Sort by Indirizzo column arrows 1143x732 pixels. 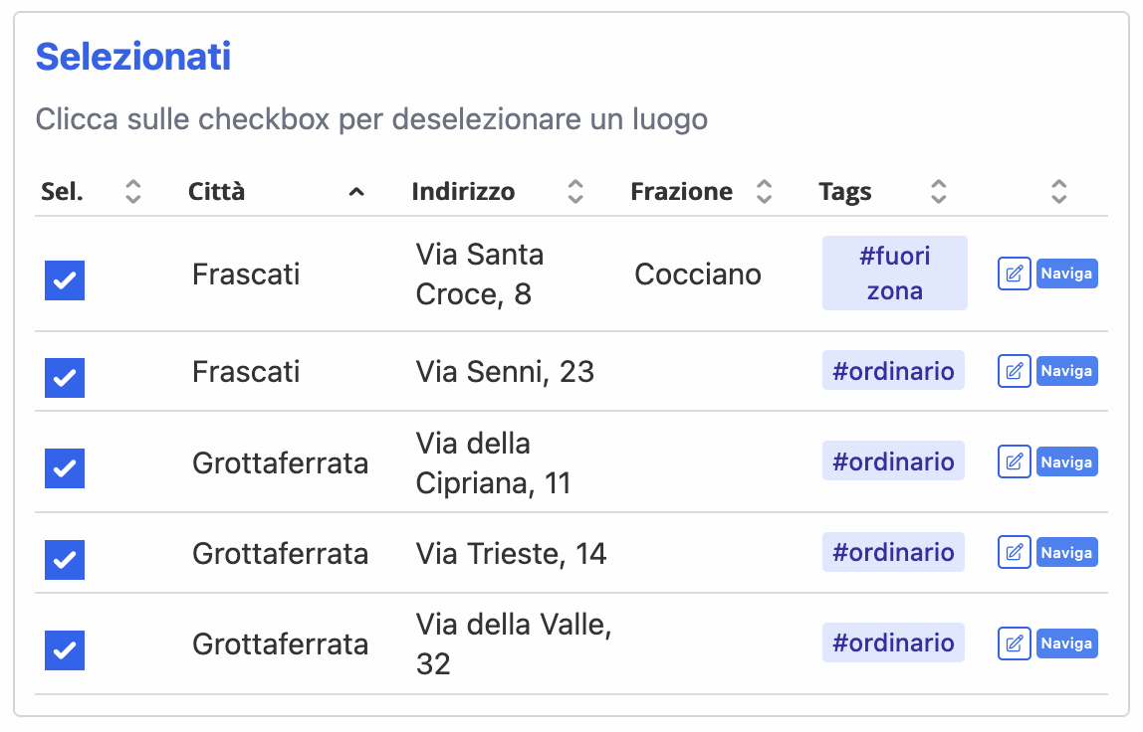tap(575, 192)
